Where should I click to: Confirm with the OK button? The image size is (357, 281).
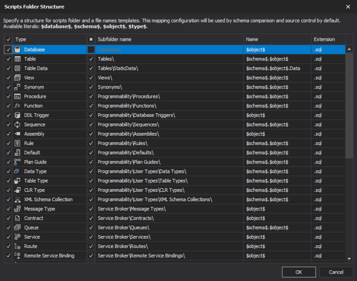[299, 272]
